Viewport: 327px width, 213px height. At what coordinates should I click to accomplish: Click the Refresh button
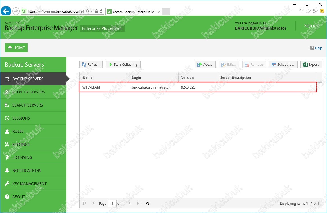pos(91,65)
